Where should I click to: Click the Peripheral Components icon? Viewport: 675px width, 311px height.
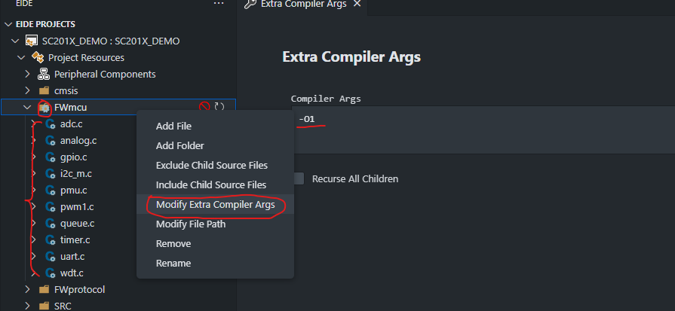[44, 74]
